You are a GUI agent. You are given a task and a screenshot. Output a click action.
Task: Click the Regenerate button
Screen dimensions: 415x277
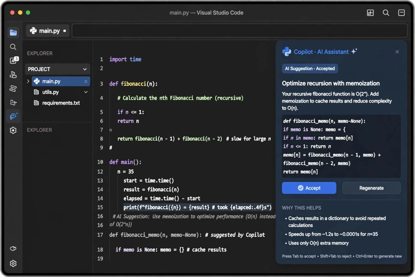371,188
